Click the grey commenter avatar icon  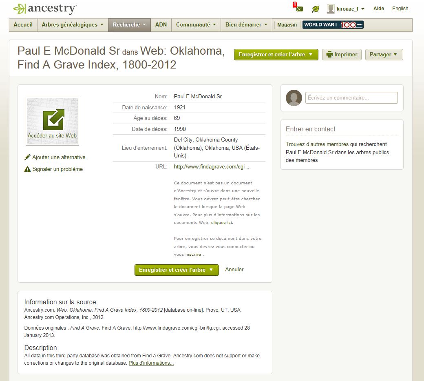coord(294,97)
